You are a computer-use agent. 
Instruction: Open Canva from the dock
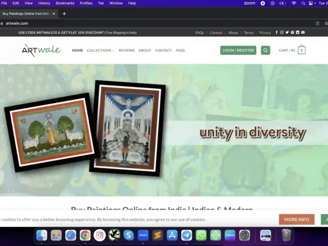(230, 235)
